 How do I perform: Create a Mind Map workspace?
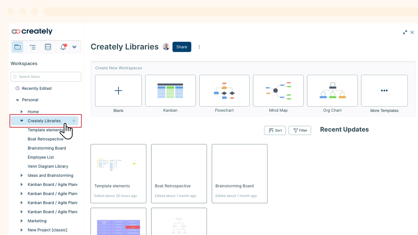point(278,91)
